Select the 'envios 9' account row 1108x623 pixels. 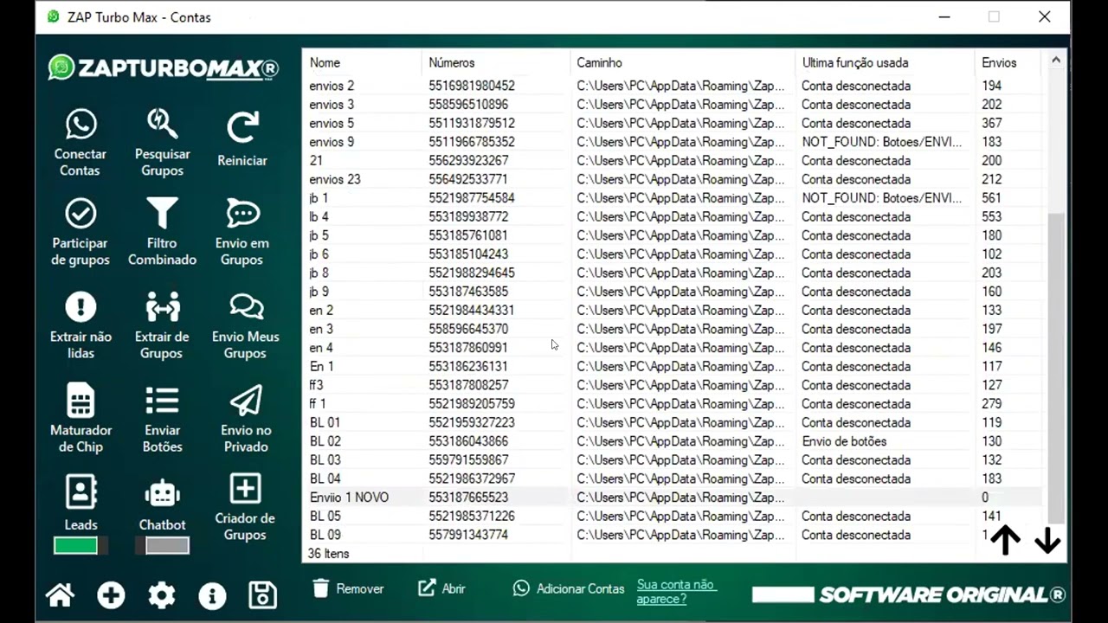pos(674,142)
